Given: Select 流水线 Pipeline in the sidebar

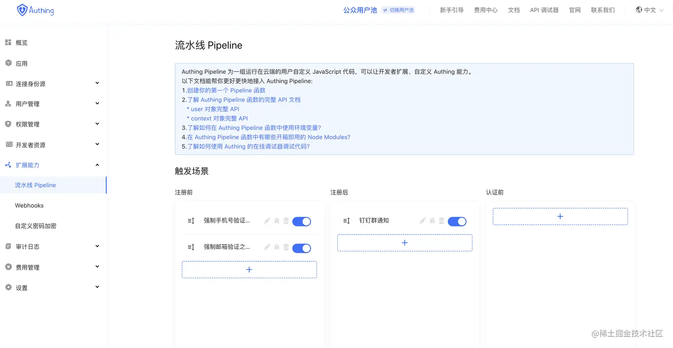Looking at the screenshot, I should [x=53, y=185].
